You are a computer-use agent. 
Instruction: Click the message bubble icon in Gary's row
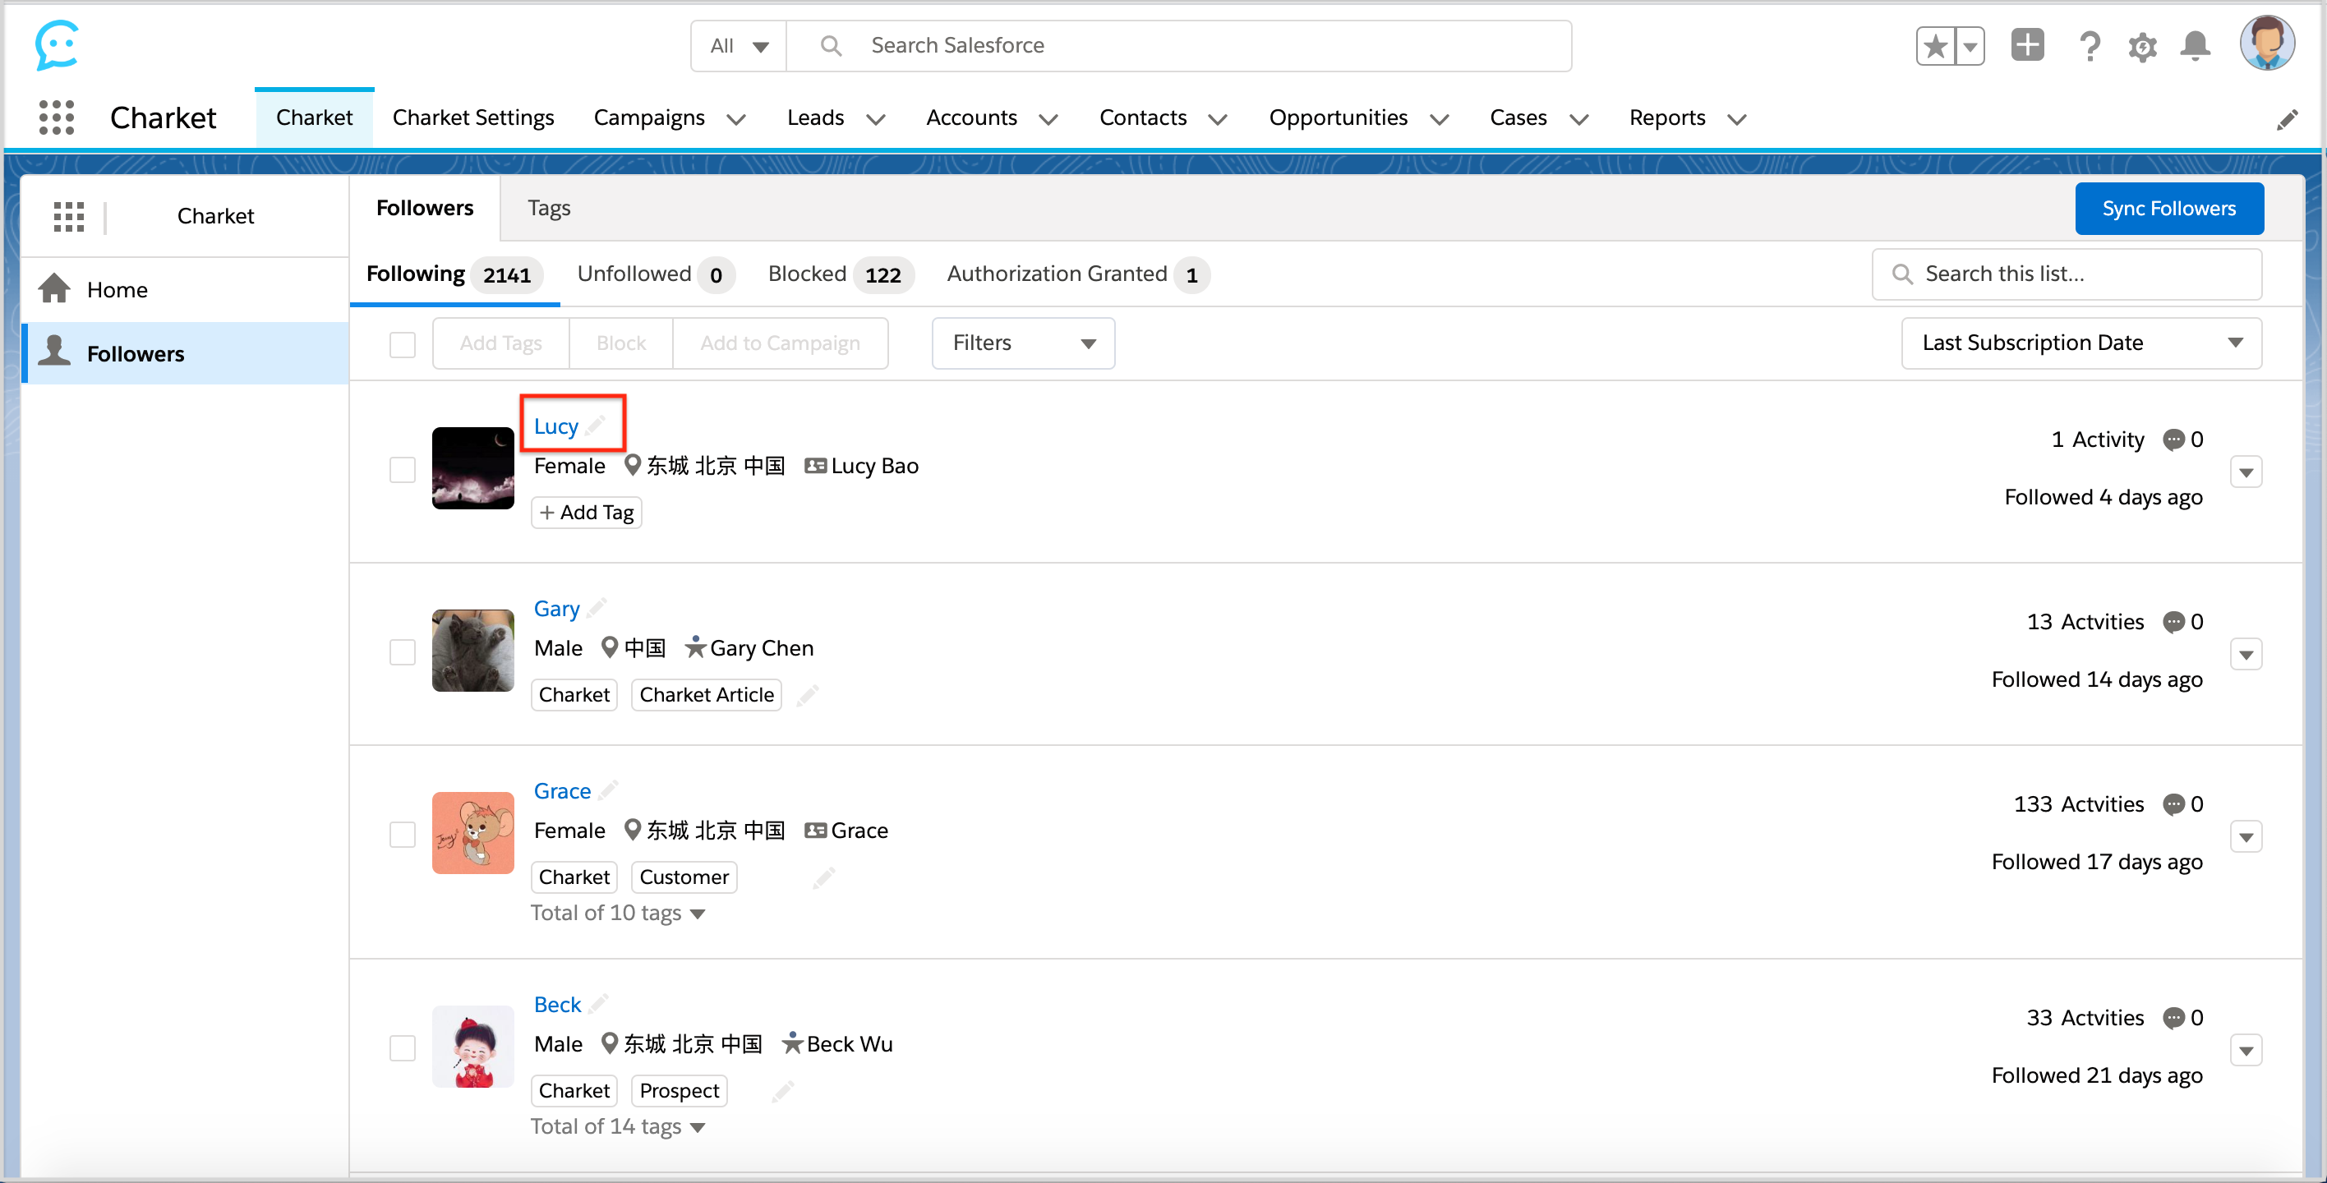pos(2173,622)
